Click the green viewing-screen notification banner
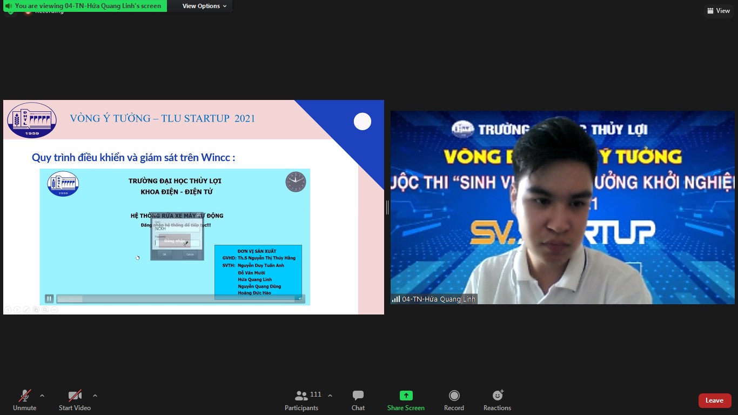738x415 pixels. 84,6
